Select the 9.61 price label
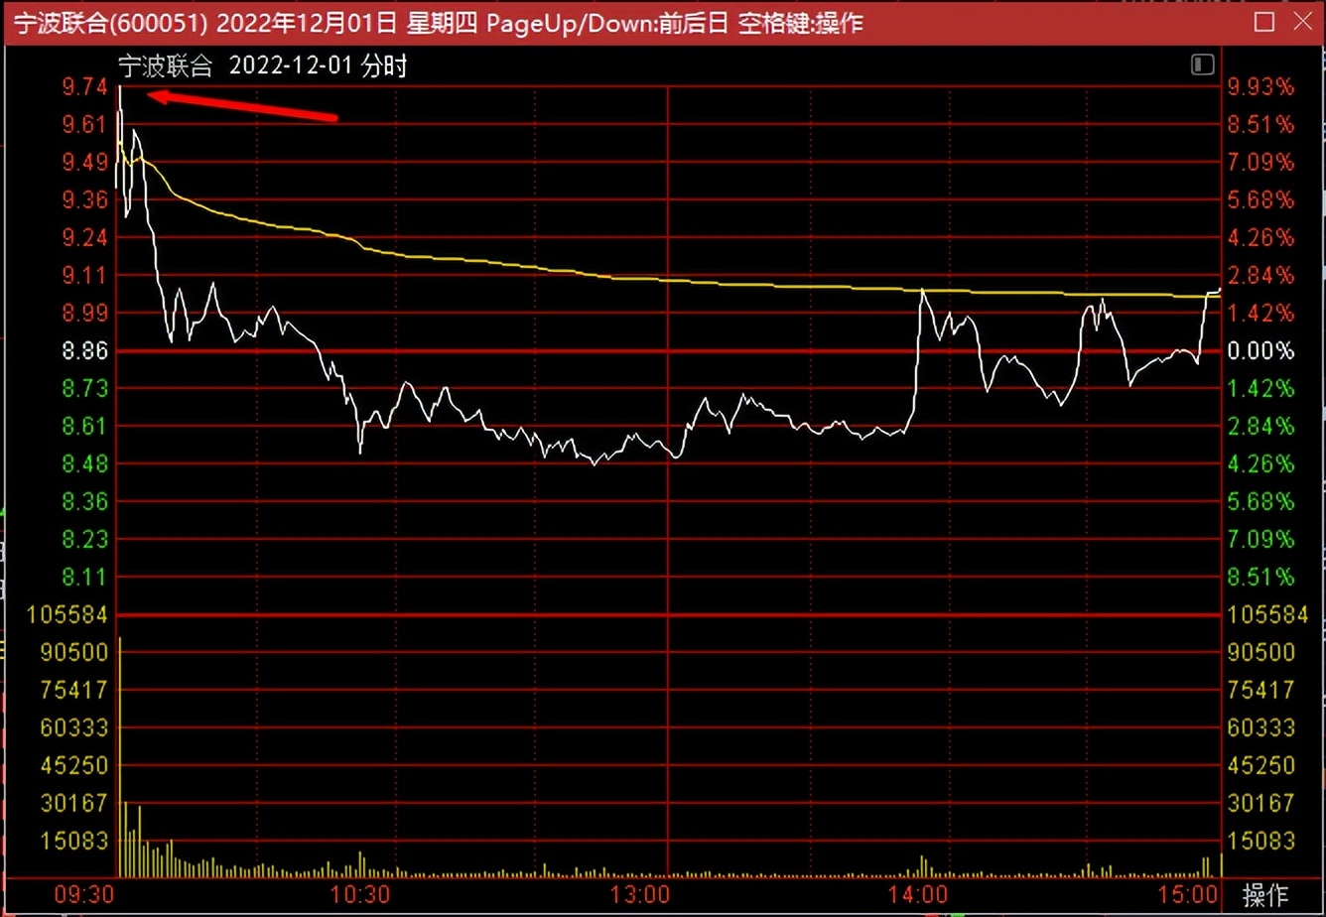The image size is (1326, 917). click(83, 124)
